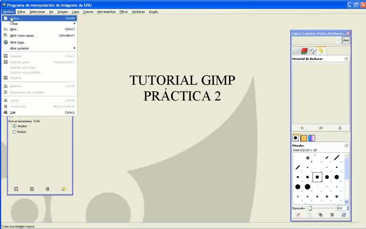The width and height of the screenshot is (366, 229).
Task: Increase Espaciado with stepper up arrow
Action: pos(348,207)
